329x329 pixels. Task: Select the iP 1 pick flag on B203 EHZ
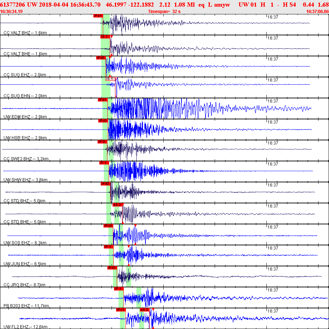click(x=119, y=289)
